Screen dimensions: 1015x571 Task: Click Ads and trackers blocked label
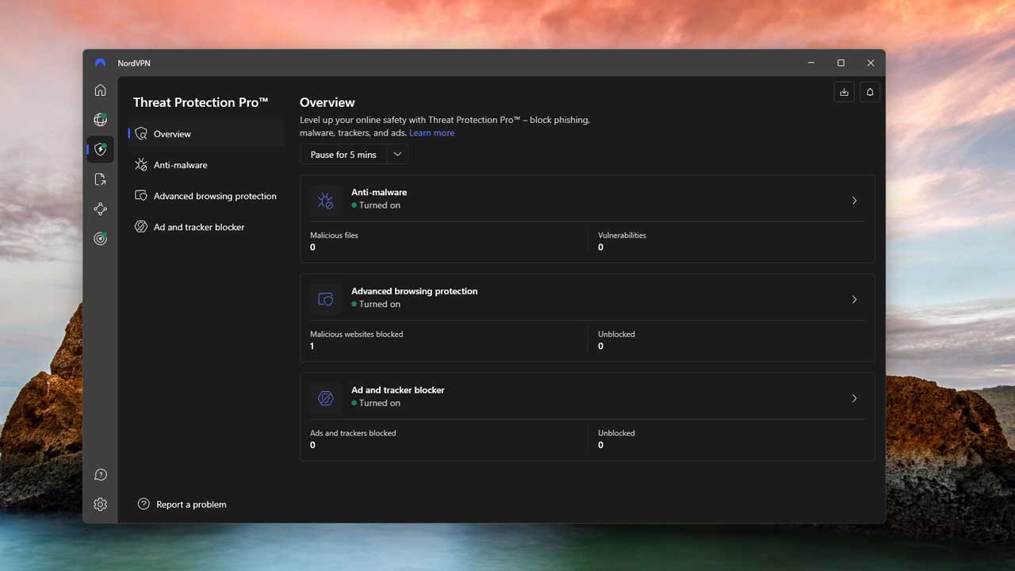(x=353, y=433)
